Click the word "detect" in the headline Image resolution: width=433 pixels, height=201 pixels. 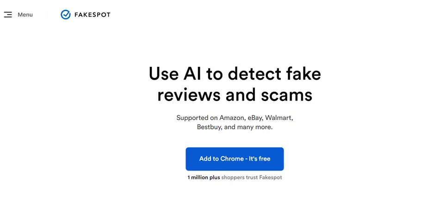coord(254,74)
